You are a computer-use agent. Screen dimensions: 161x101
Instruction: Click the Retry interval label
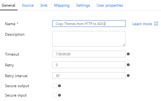[x=16, y=76]
